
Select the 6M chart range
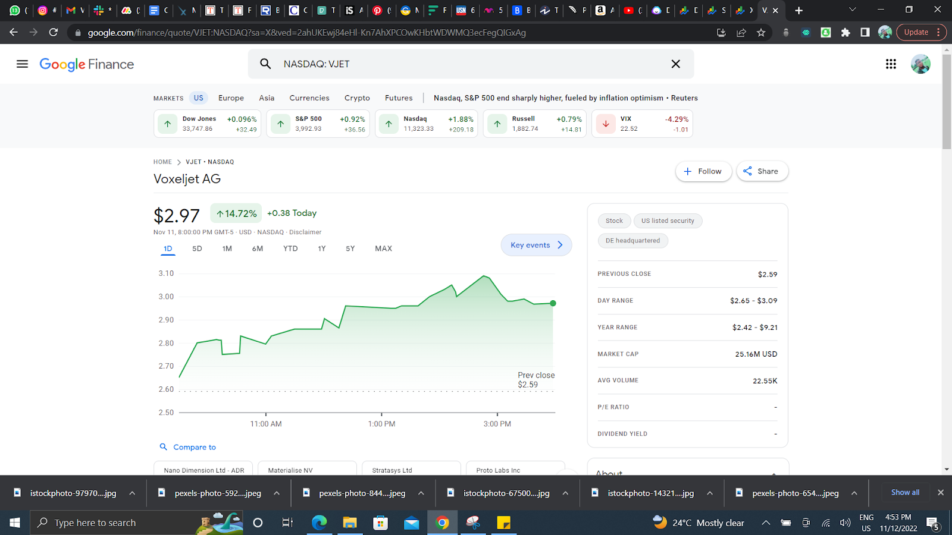258,248
